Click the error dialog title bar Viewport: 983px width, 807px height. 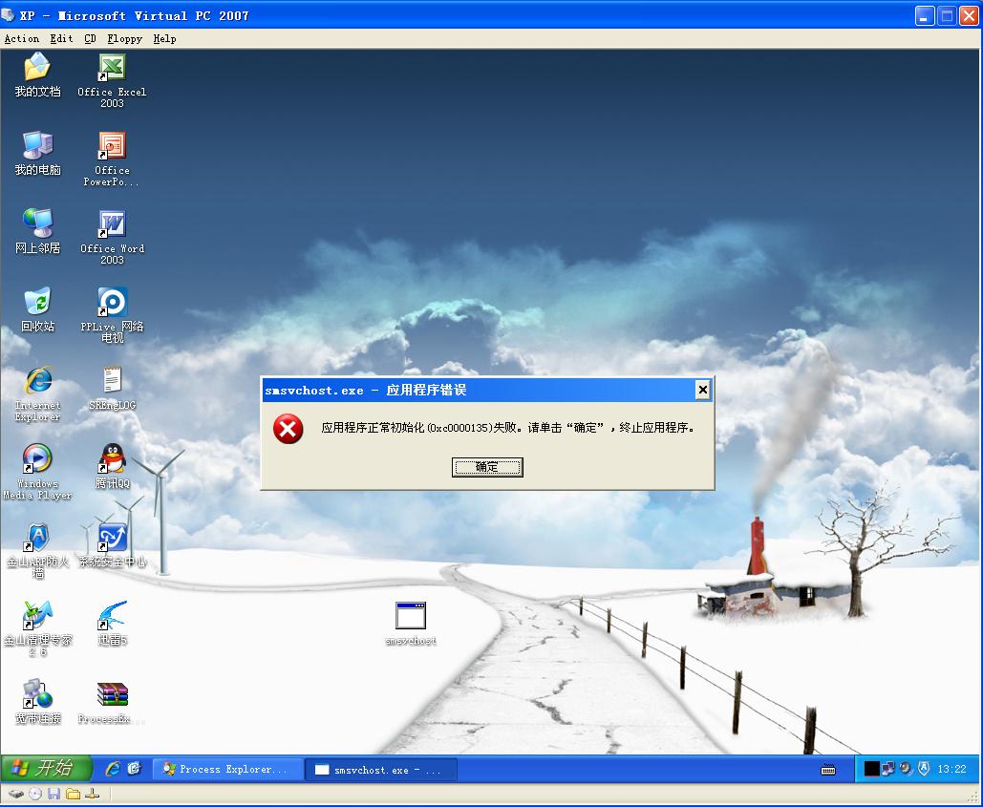(x=487, y=390)
